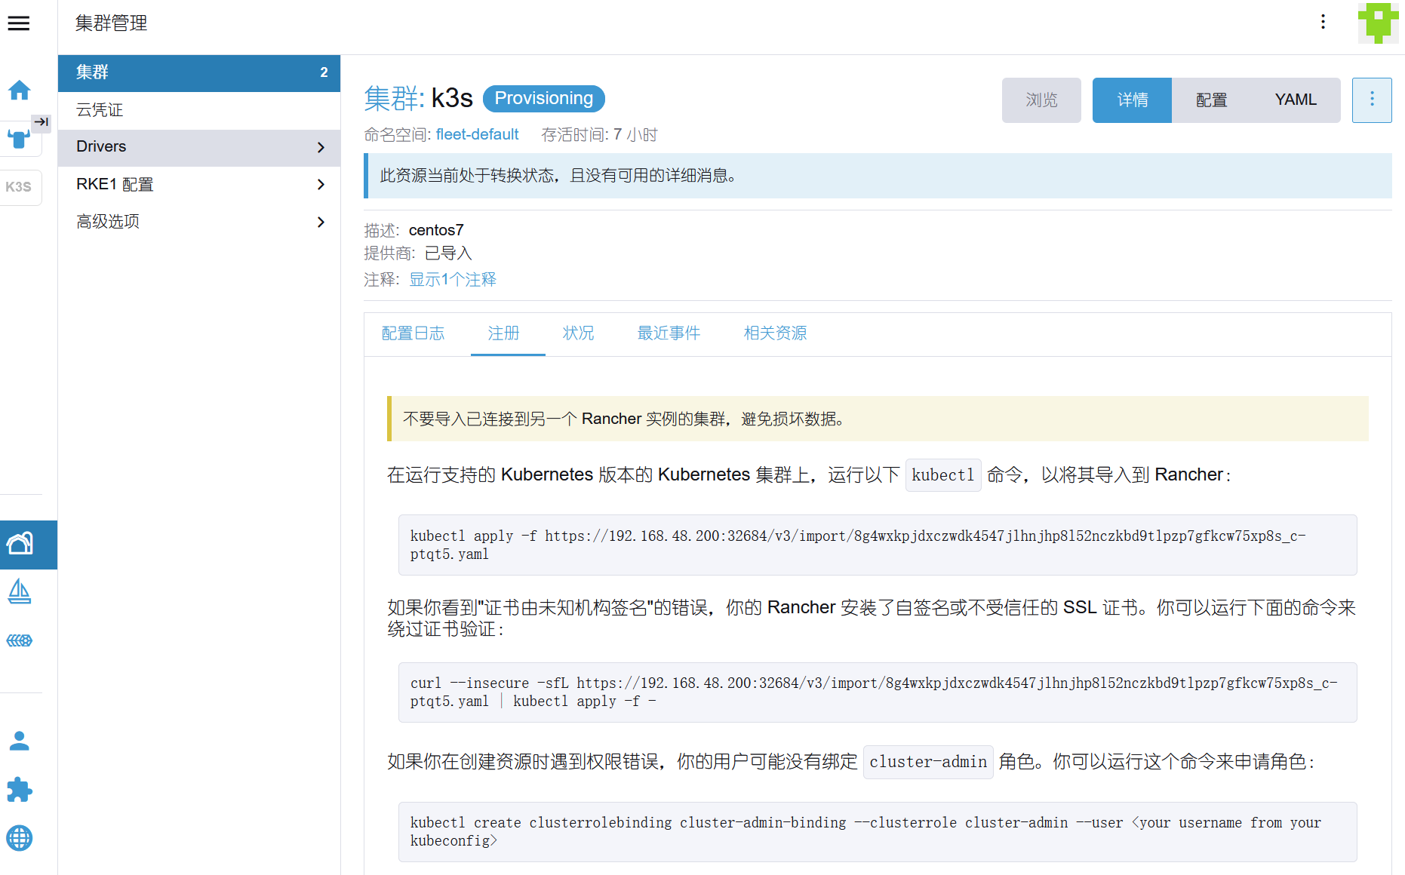The width and height of the screenshot is (1405, 875).
Task: Click the 提供商 已导入 text
Action: point(418,253)
